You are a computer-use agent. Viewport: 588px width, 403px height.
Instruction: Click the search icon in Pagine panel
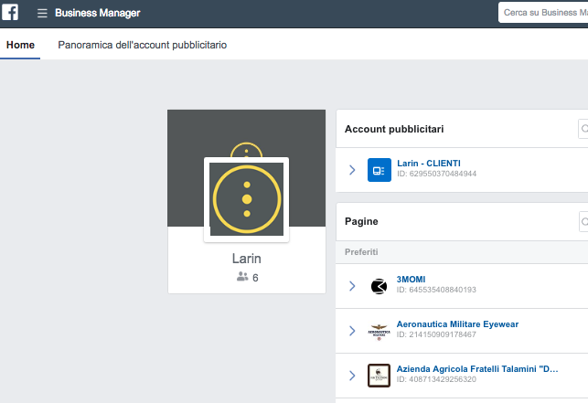[583, 221]
